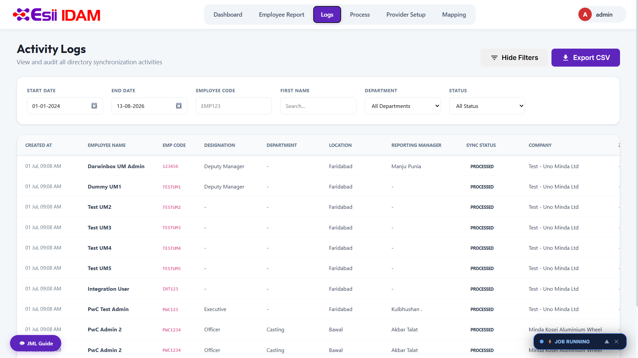Open the admin user menu
Image resolution: width=638 pixels, height=358 pixels.
click(602, 15)
